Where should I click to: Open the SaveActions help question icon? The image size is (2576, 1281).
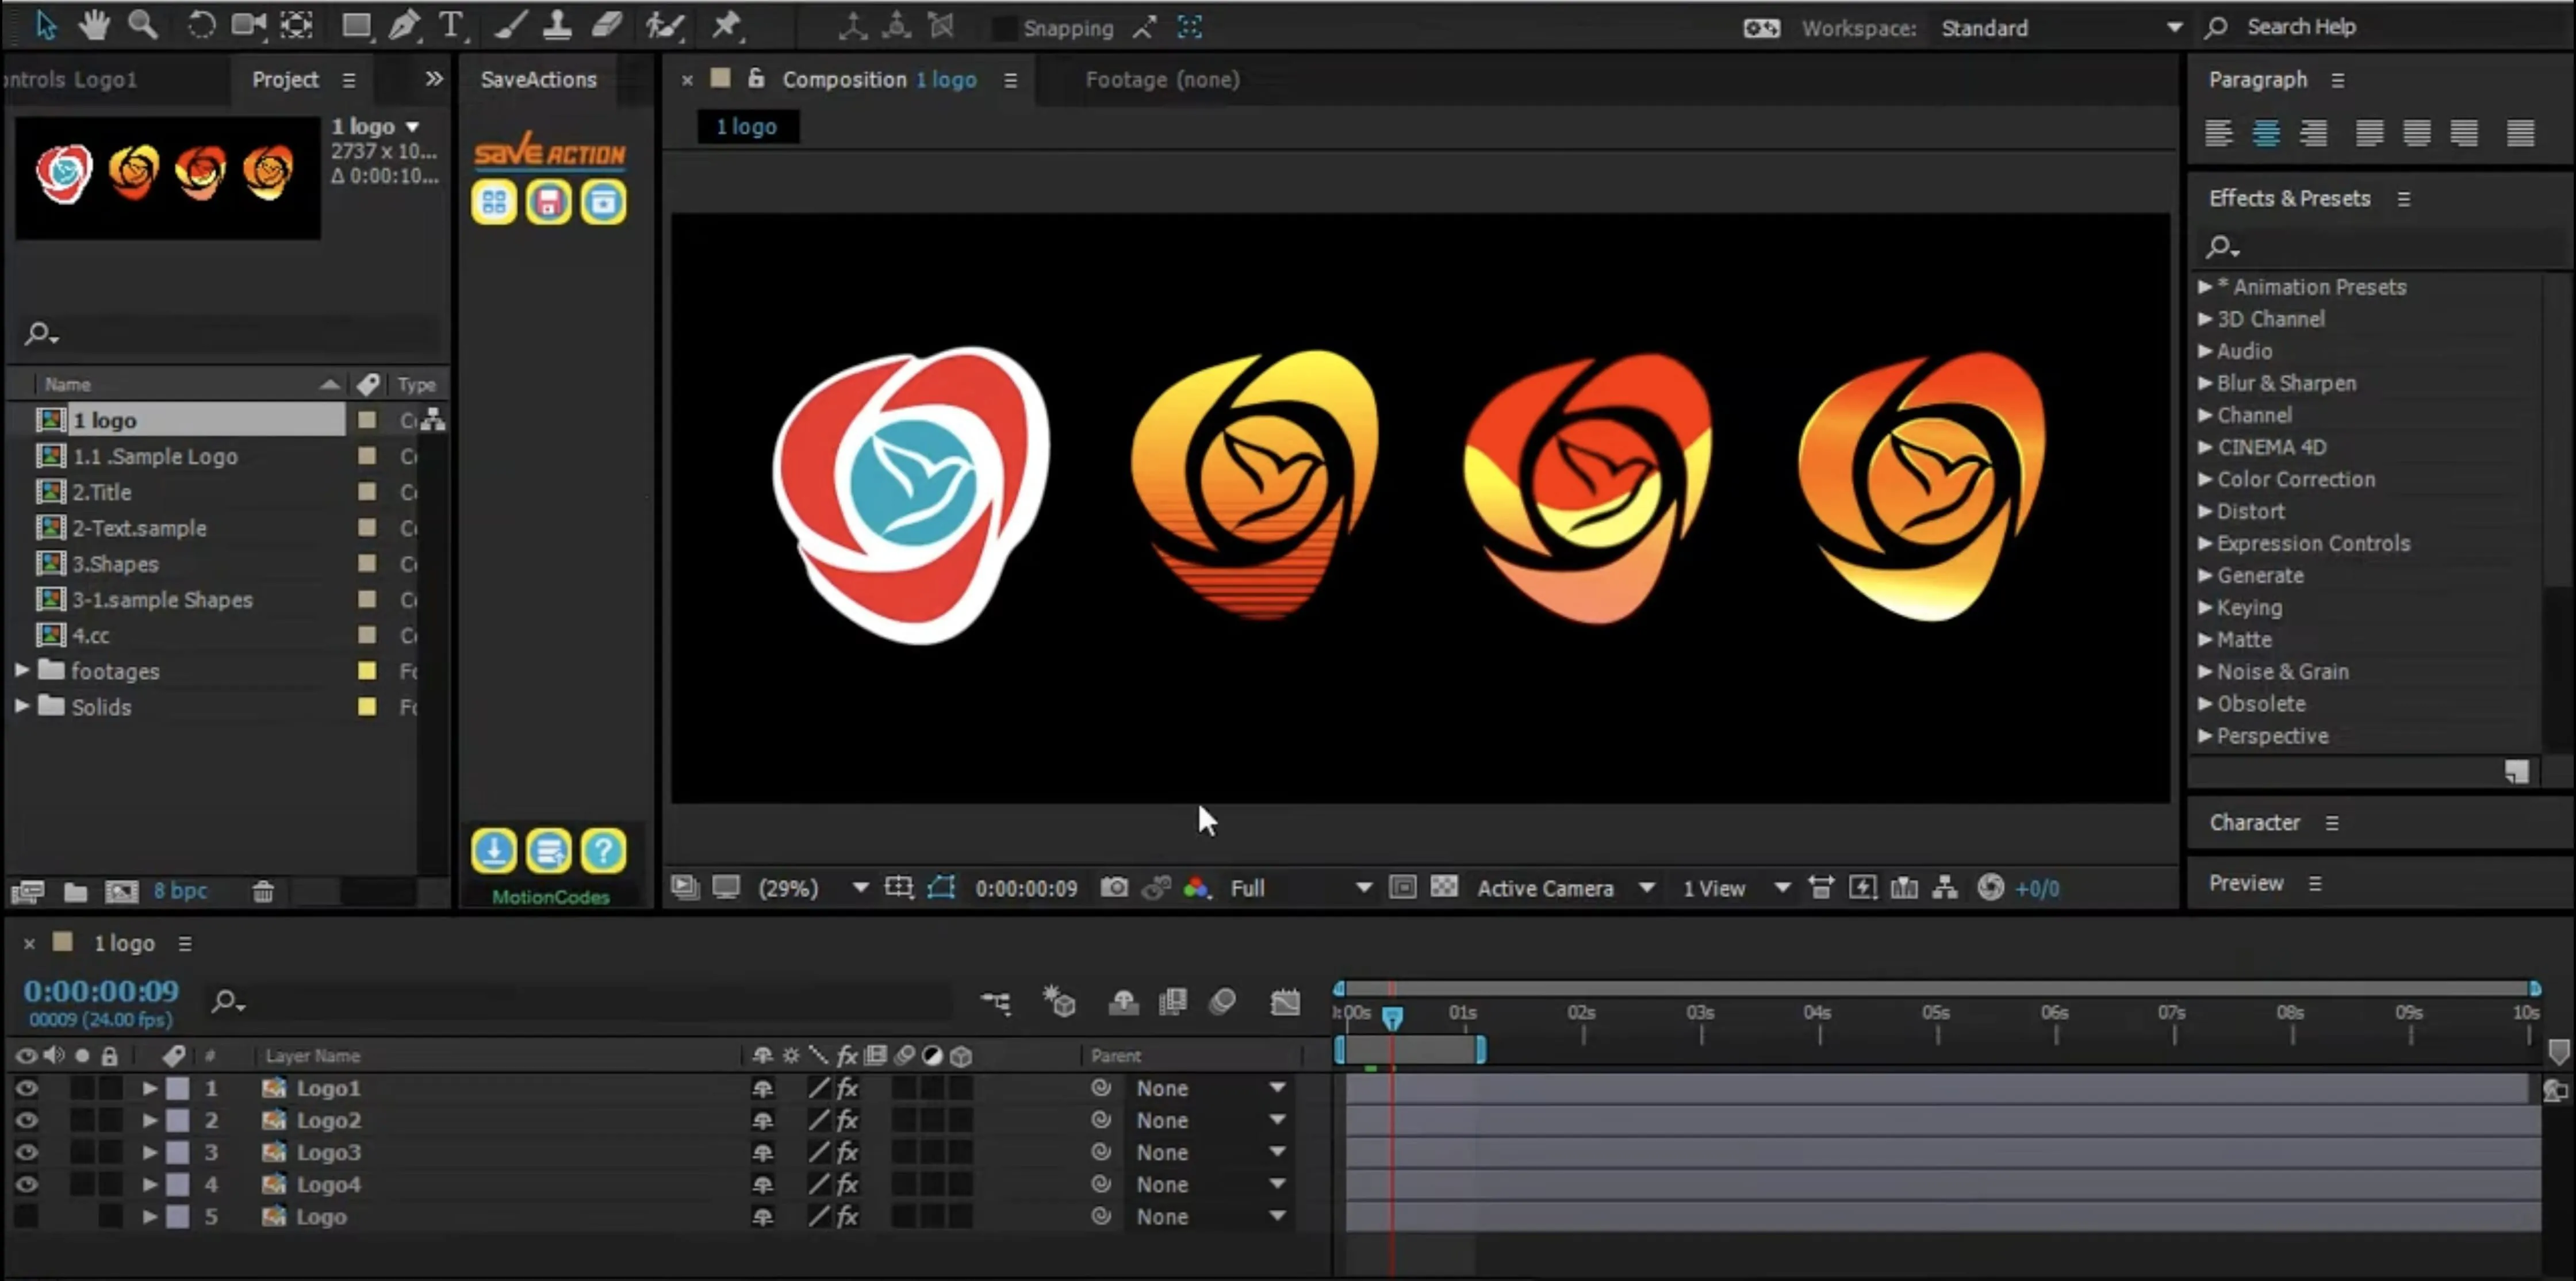(603, 851)
